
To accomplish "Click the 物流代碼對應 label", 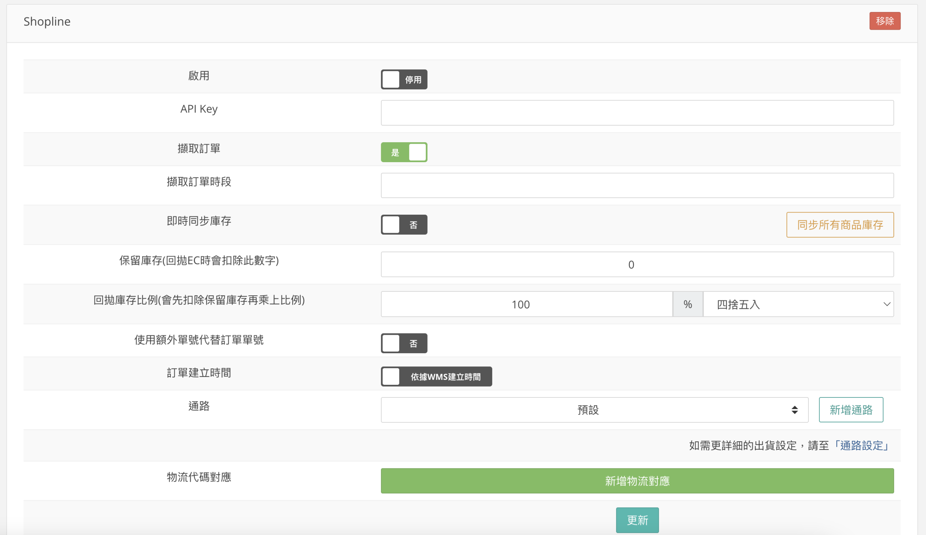I will [199, 477].
